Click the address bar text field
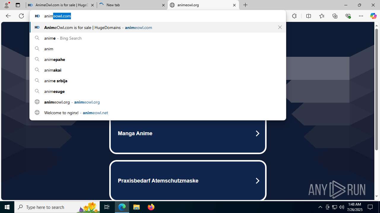The image size is (380, 213). click(x=158, y=16)
